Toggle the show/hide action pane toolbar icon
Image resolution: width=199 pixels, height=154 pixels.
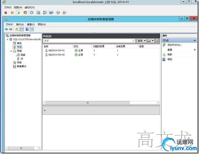(32, 29)
